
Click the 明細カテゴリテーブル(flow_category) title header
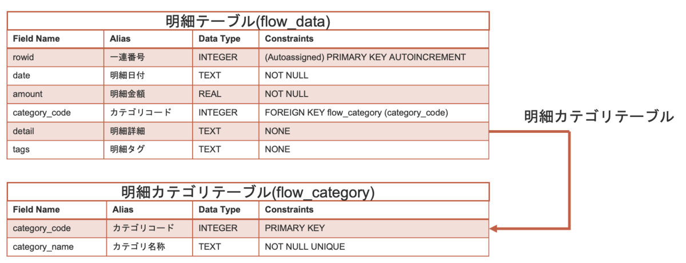point(248,192)
